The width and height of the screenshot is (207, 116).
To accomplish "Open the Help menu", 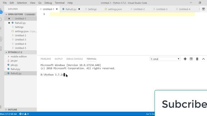I will [70, 3].
